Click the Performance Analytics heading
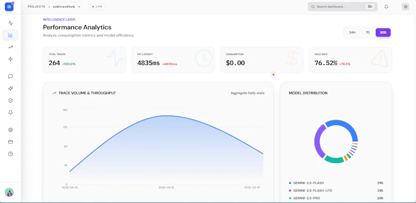Viewport: 416px width, 203px height. (x=77, y=28)
